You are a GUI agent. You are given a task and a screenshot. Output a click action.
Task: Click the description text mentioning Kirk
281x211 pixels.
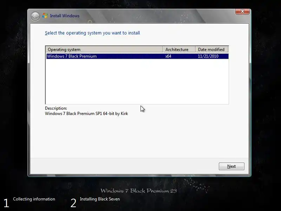86,114
